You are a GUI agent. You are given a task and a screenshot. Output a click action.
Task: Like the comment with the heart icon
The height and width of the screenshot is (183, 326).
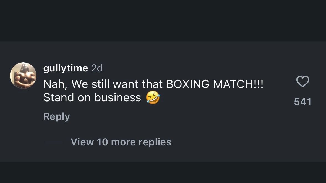(302, 82)
